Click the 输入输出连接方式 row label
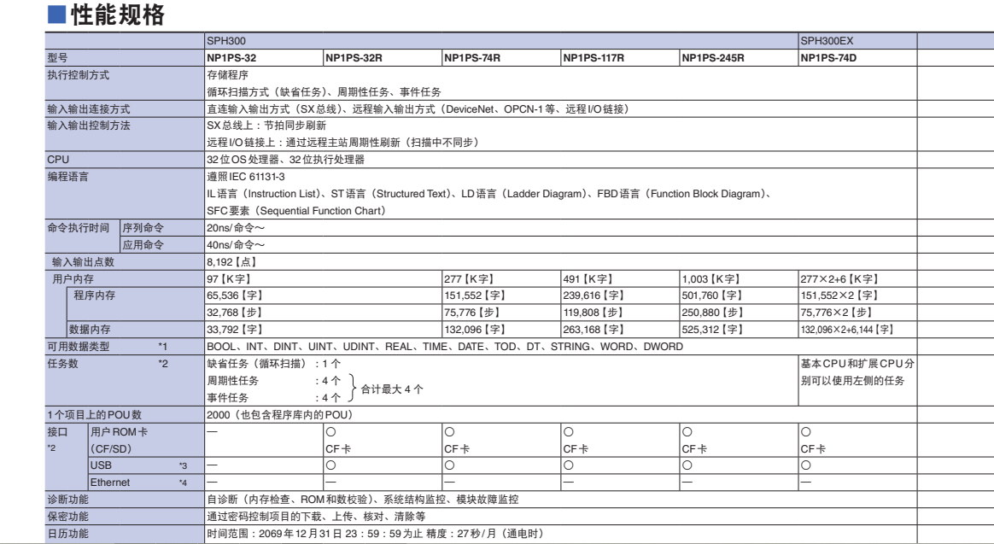The height and width of the screenshot is (544, 994). click(89, 109)
